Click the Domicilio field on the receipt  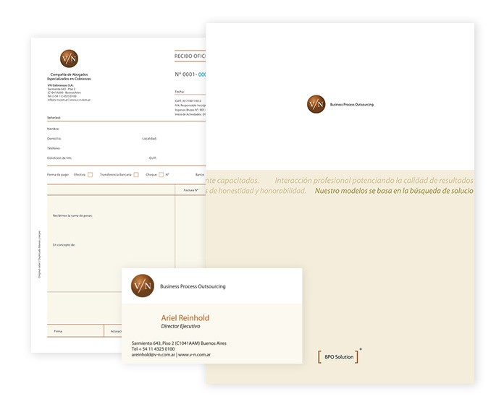coord(54,139)
